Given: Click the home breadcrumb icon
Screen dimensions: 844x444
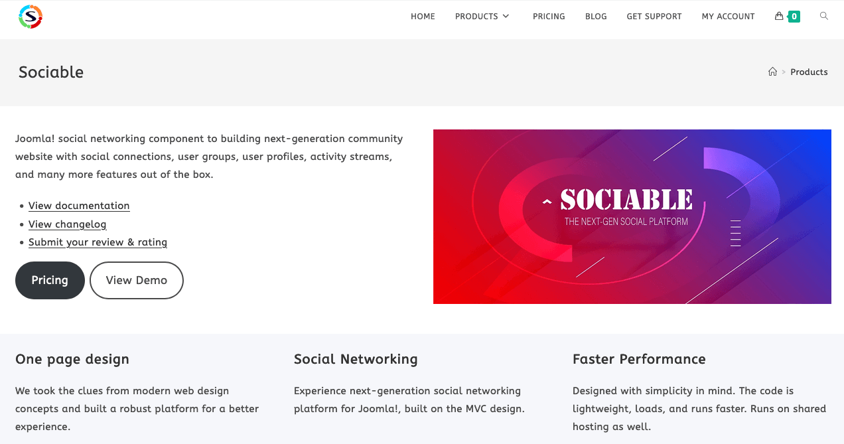Looking at the screenshot, I should coord(772,72).
